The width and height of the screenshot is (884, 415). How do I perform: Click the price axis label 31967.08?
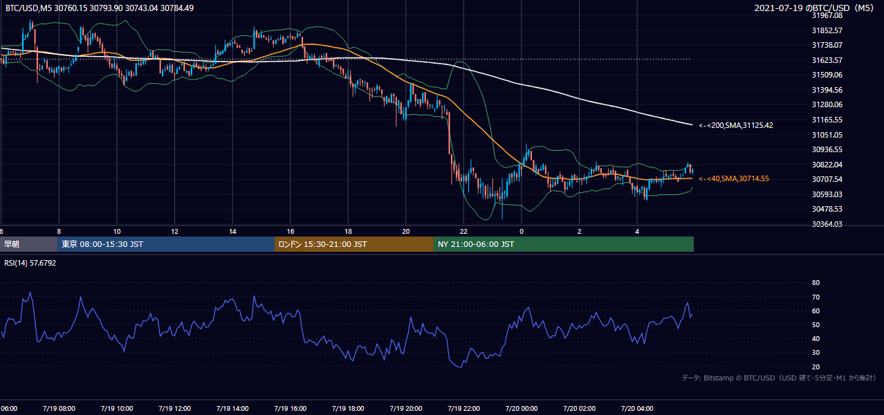coord(828,15)
